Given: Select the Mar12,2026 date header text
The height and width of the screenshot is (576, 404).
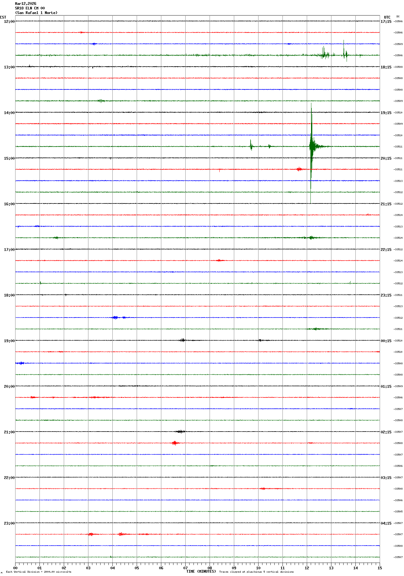Looking at the screenshot, I should 26,4.
